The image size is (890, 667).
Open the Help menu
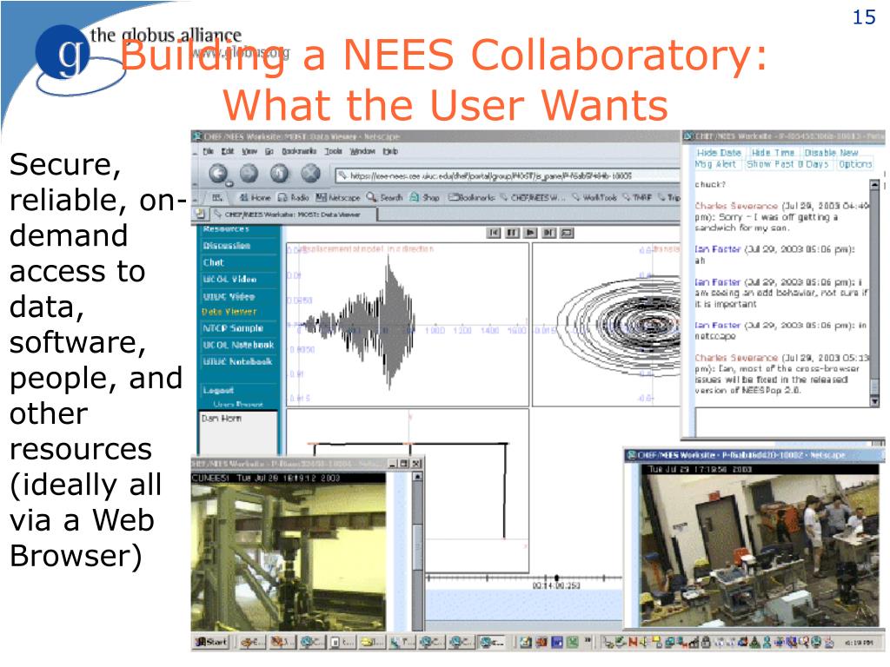(x=390, y=151)
